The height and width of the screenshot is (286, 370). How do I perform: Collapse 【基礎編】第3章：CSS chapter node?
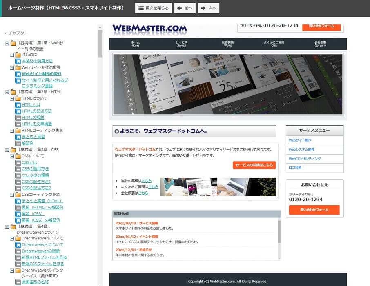pos(7,150)
